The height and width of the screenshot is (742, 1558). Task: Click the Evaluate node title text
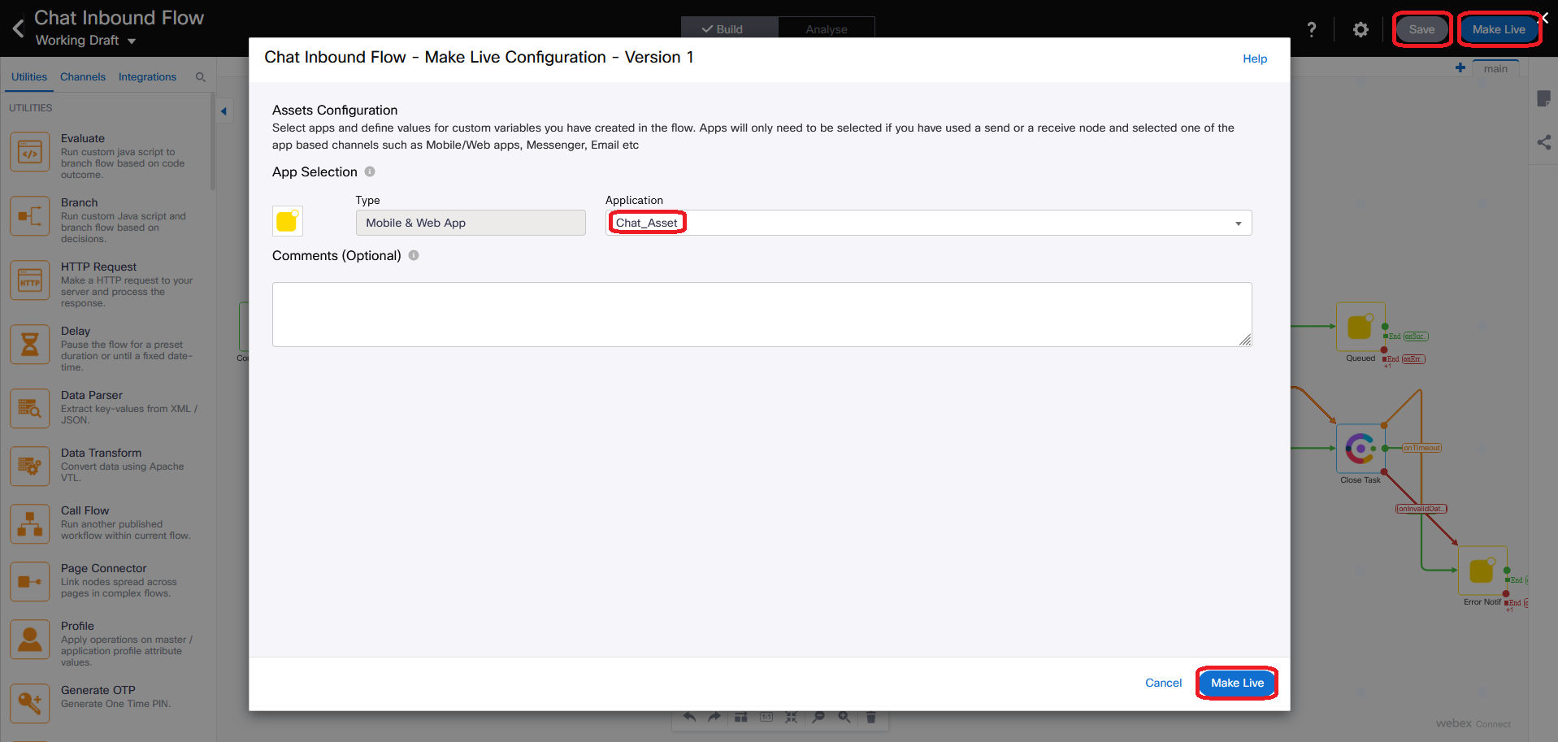[83, 138]
